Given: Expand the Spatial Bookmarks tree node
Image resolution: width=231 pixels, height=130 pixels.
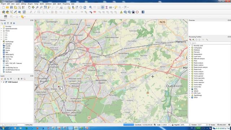Looking at the screenshot, I should pos(1,29).
